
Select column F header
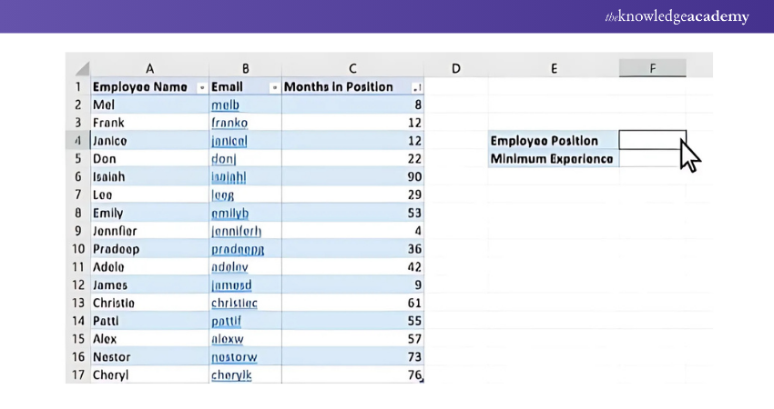[652, 68]
